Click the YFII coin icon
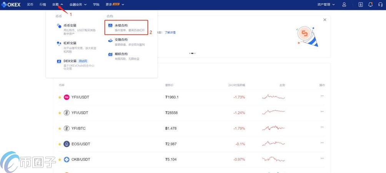The image size is (386, 173). (x=67, y=97)
